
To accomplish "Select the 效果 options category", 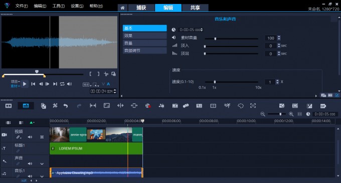I will (144, 35).
